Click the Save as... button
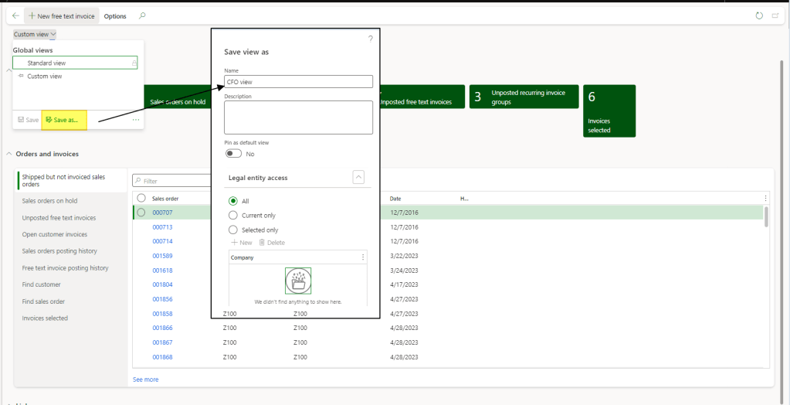Image resolution: width=790 pixels, height=405 pixels. click(x=64, y=120)
